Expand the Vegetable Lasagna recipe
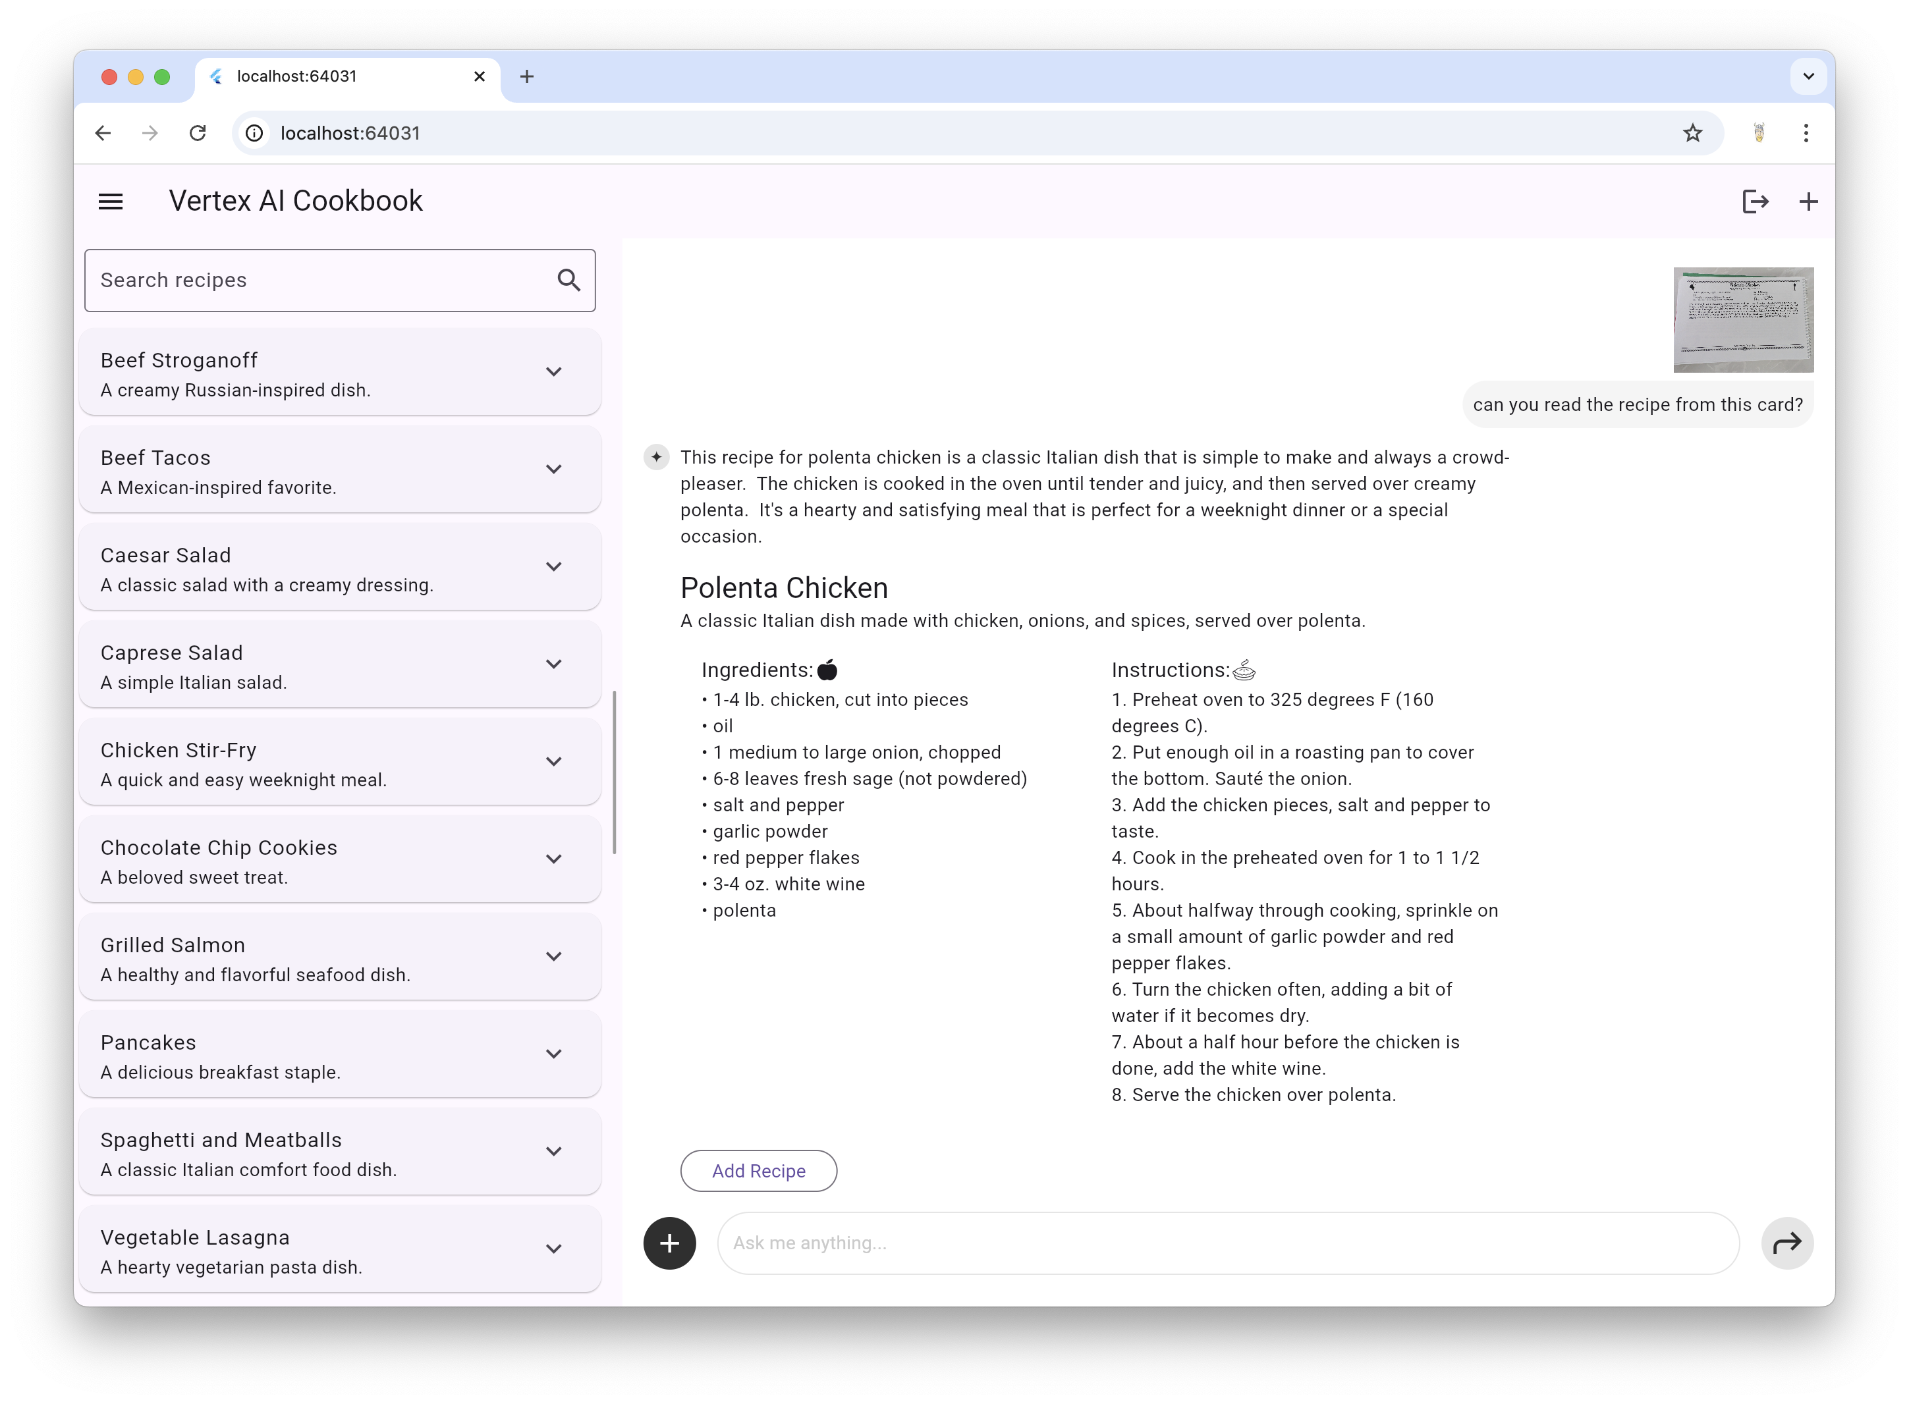 553,1249
